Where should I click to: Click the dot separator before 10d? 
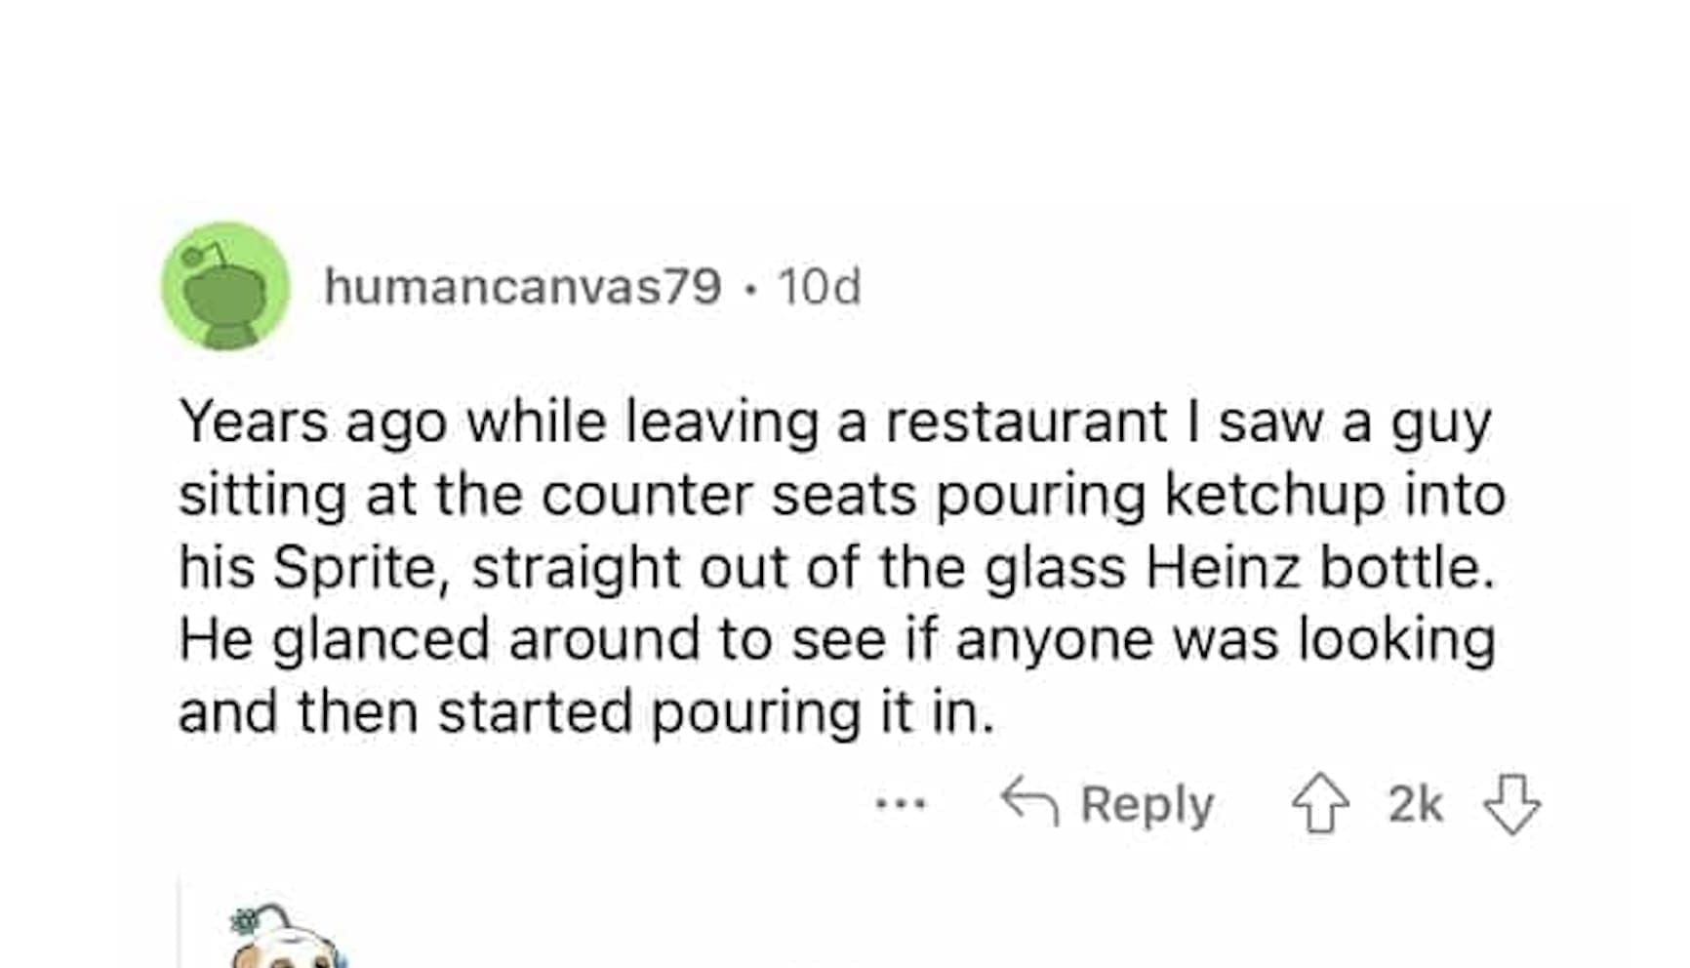click(x=748, y=288)
